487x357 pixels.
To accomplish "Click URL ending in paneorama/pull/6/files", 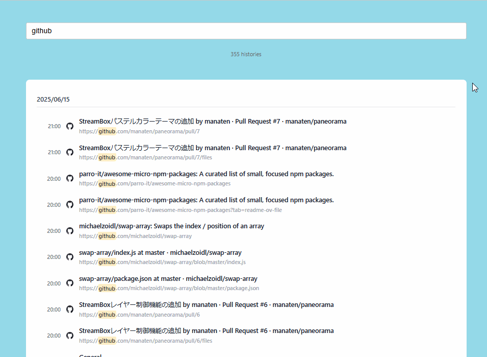I will coord(145,341).
